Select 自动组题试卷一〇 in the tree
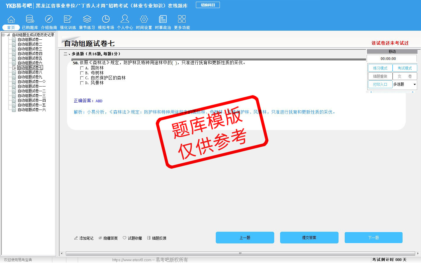Screen dimensions: 421x263 tap(32, 82)
